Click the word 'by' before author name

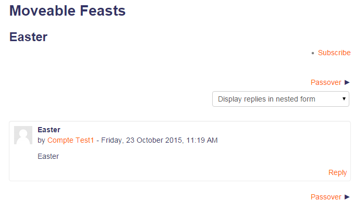tap(41, 140)
